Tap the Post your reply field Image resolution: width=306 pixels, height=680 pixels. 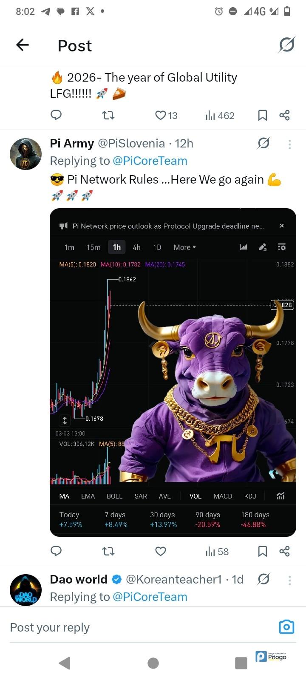[x=140, y=627]
